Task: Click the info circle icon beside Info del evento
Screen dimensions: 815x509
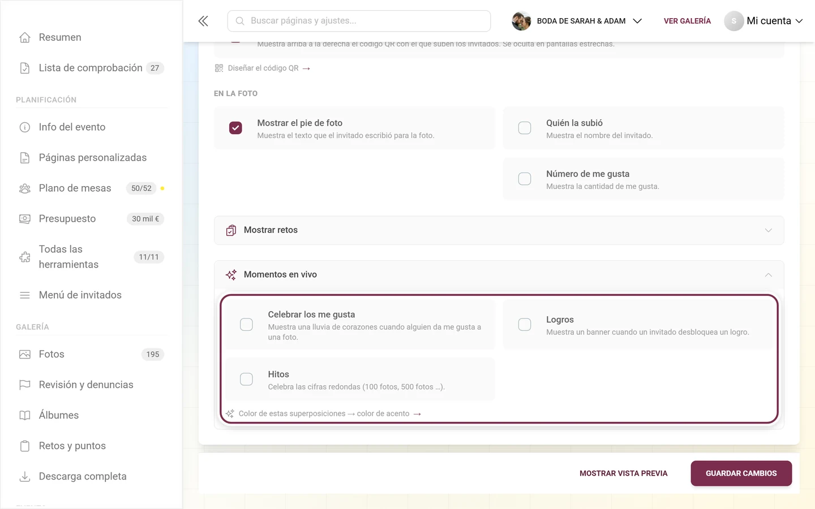Action: click(25, 127)
